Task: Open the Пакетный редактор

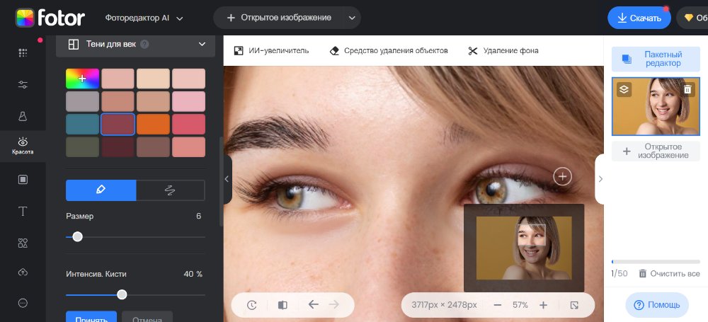Action: (656, 59)
